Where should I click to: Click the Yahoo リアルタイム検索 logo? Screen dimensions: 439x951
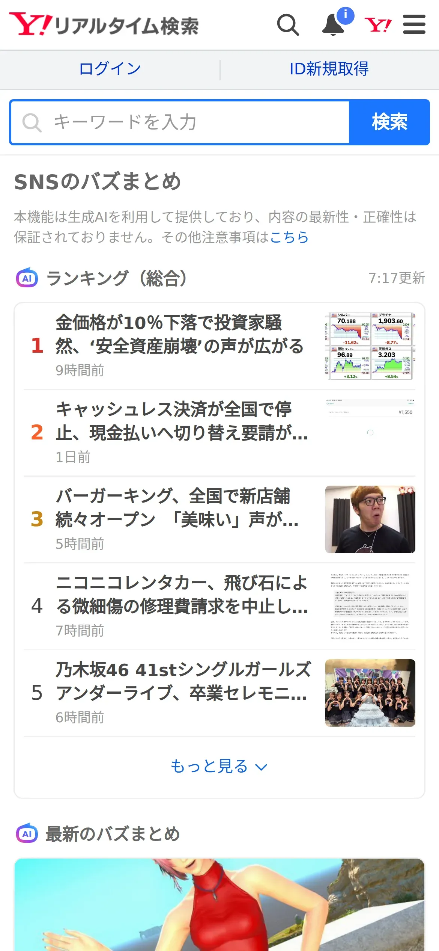pos(104,25)
